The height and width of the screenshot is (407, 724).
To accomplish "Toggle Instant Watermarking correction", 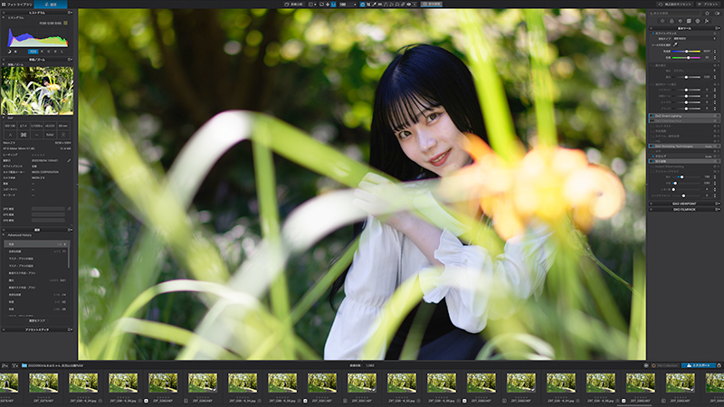I will pos(652,166).
